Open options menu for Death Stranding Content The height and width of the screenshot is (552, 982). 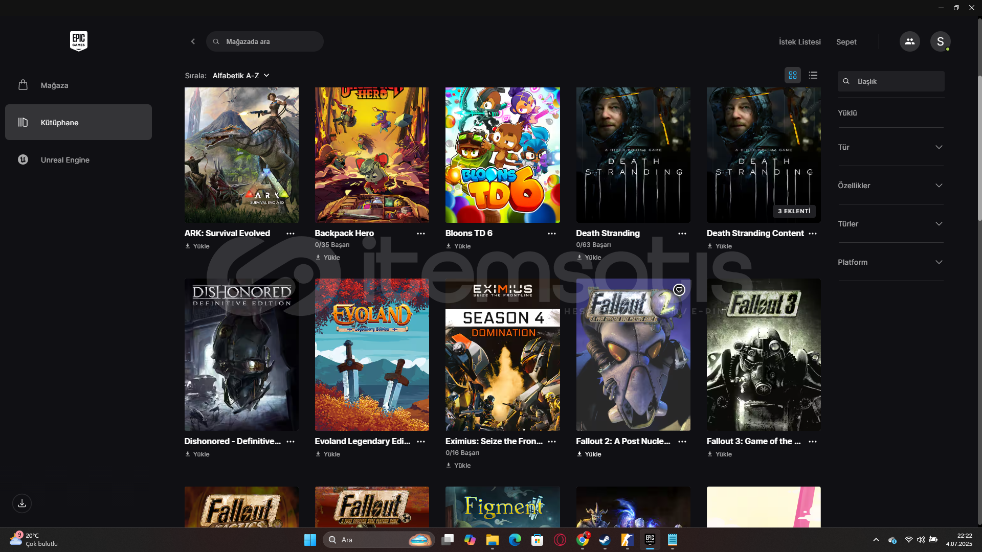coord(813,234)
